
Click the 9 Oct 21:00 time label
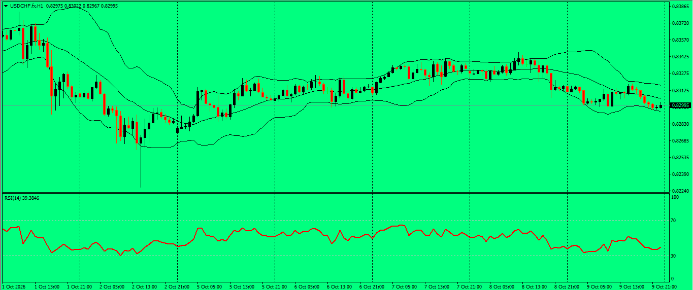point(664,286)
